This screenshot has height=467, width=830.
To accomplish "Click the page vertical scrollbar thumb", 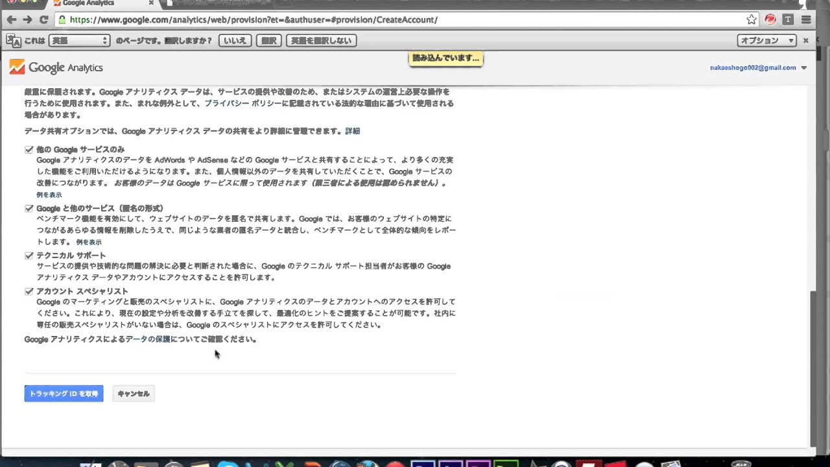I will click(813, 368).
